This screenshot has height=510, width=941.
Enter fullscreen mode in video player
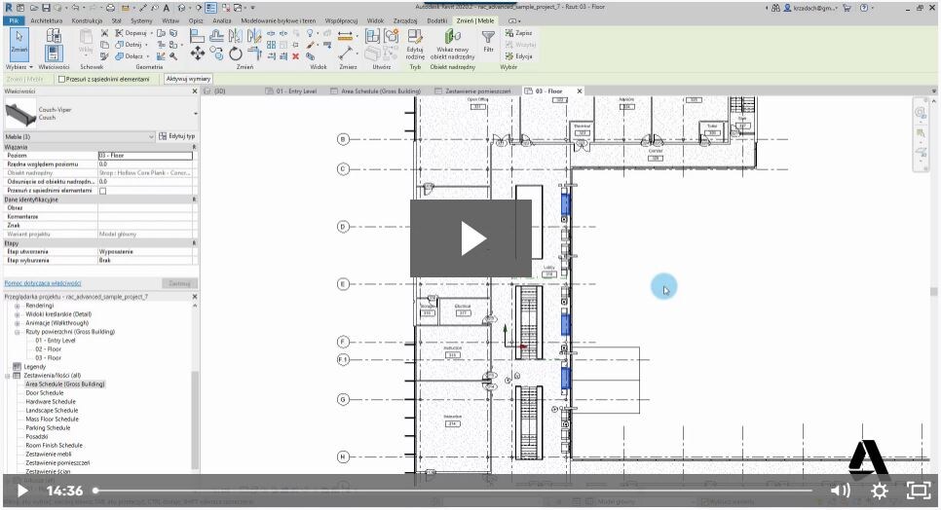918,491
